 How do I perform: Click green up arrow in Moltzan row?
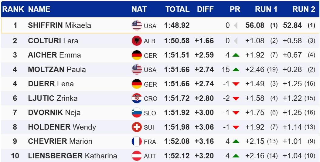click(x=236, y=70)
